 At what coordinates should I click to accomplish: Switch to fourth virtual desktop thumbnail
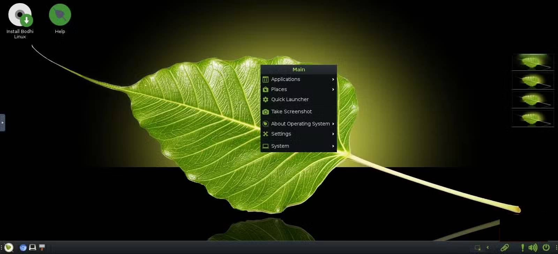533,118
